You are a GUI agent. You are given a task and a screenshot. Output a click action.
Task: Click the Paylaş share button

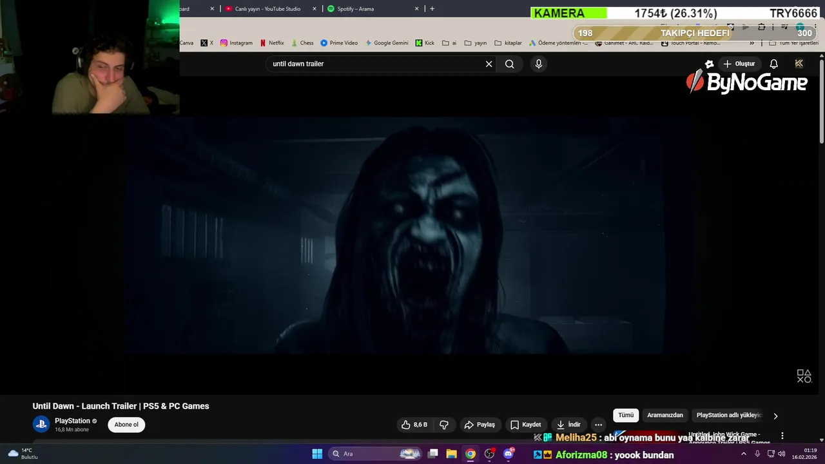coord(480,425)
